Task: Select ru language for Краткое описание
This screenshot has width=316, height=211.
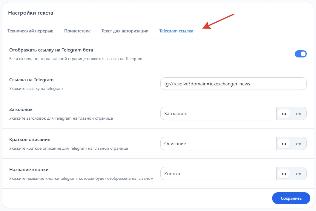Action: point(284,143)
